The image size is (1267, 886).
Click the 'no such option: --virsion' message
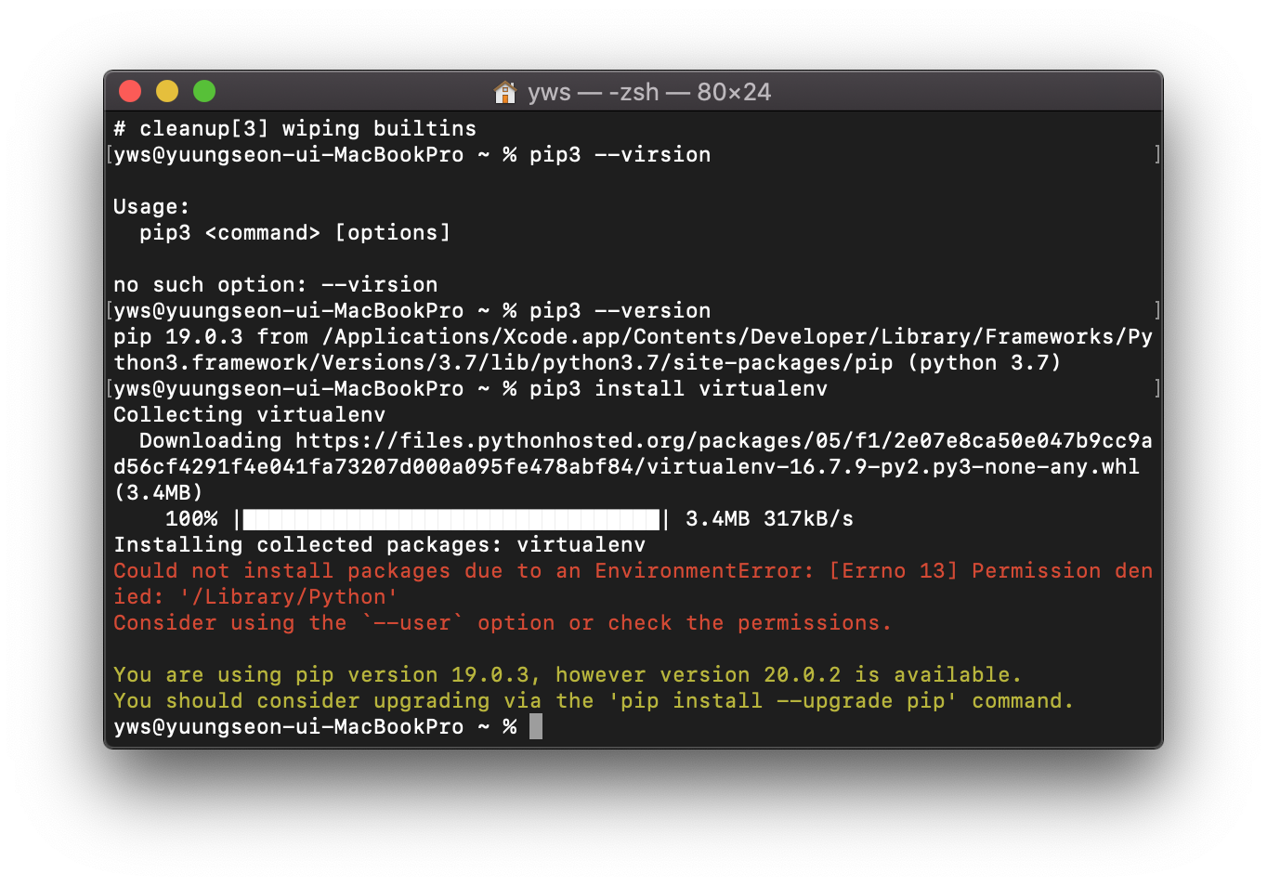click(x=275, y=284)
